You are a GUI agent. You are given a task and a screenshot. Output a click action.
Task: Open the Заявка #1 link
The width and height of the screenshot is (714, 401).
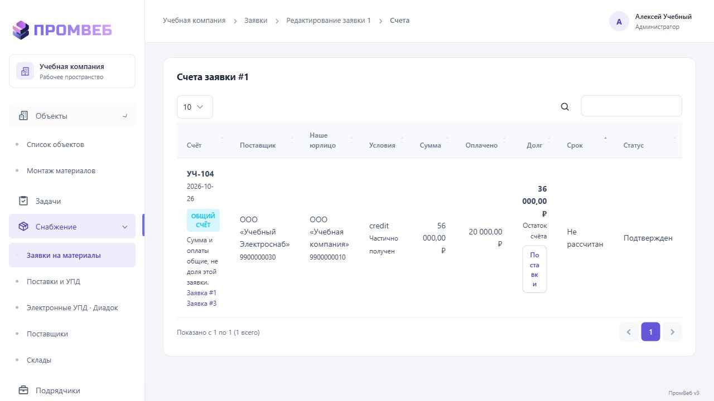point(202,293)
